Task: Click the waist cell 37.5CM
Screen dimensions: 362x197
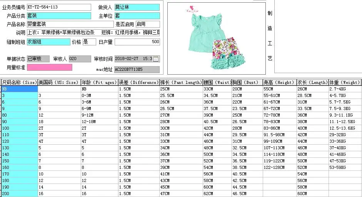Action: [x=217, y=109]
